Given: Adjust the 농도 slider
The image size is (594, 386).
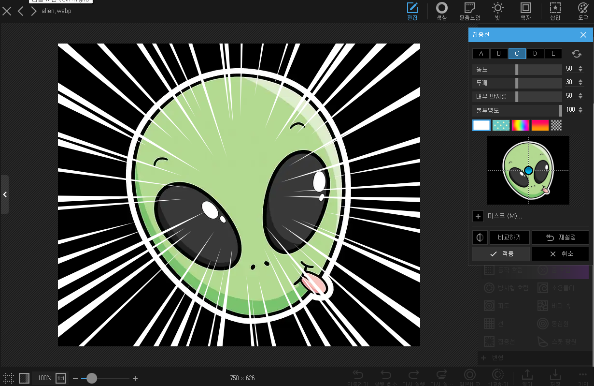Looking at the screenshot, I should tap(517, 69).
